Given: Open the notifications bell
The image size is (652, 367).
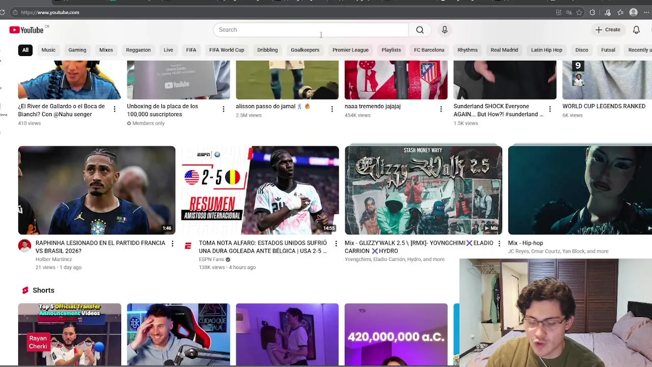Looking at the screenshot, I should [x=636, y=30].
